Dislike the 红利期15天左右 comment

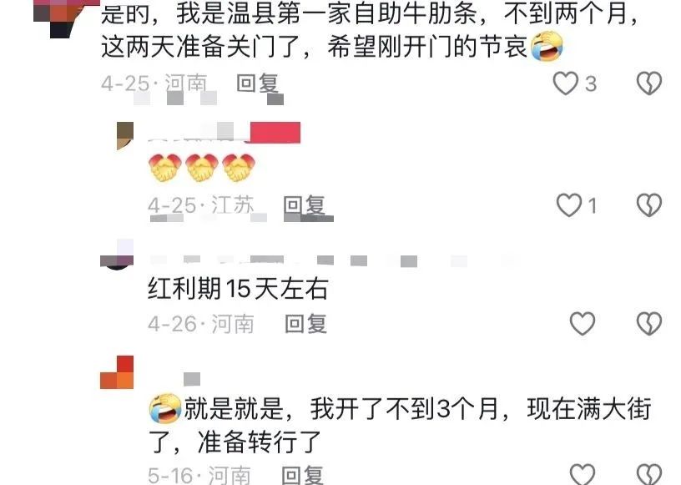pyautogui.click(x=648, y=323)
